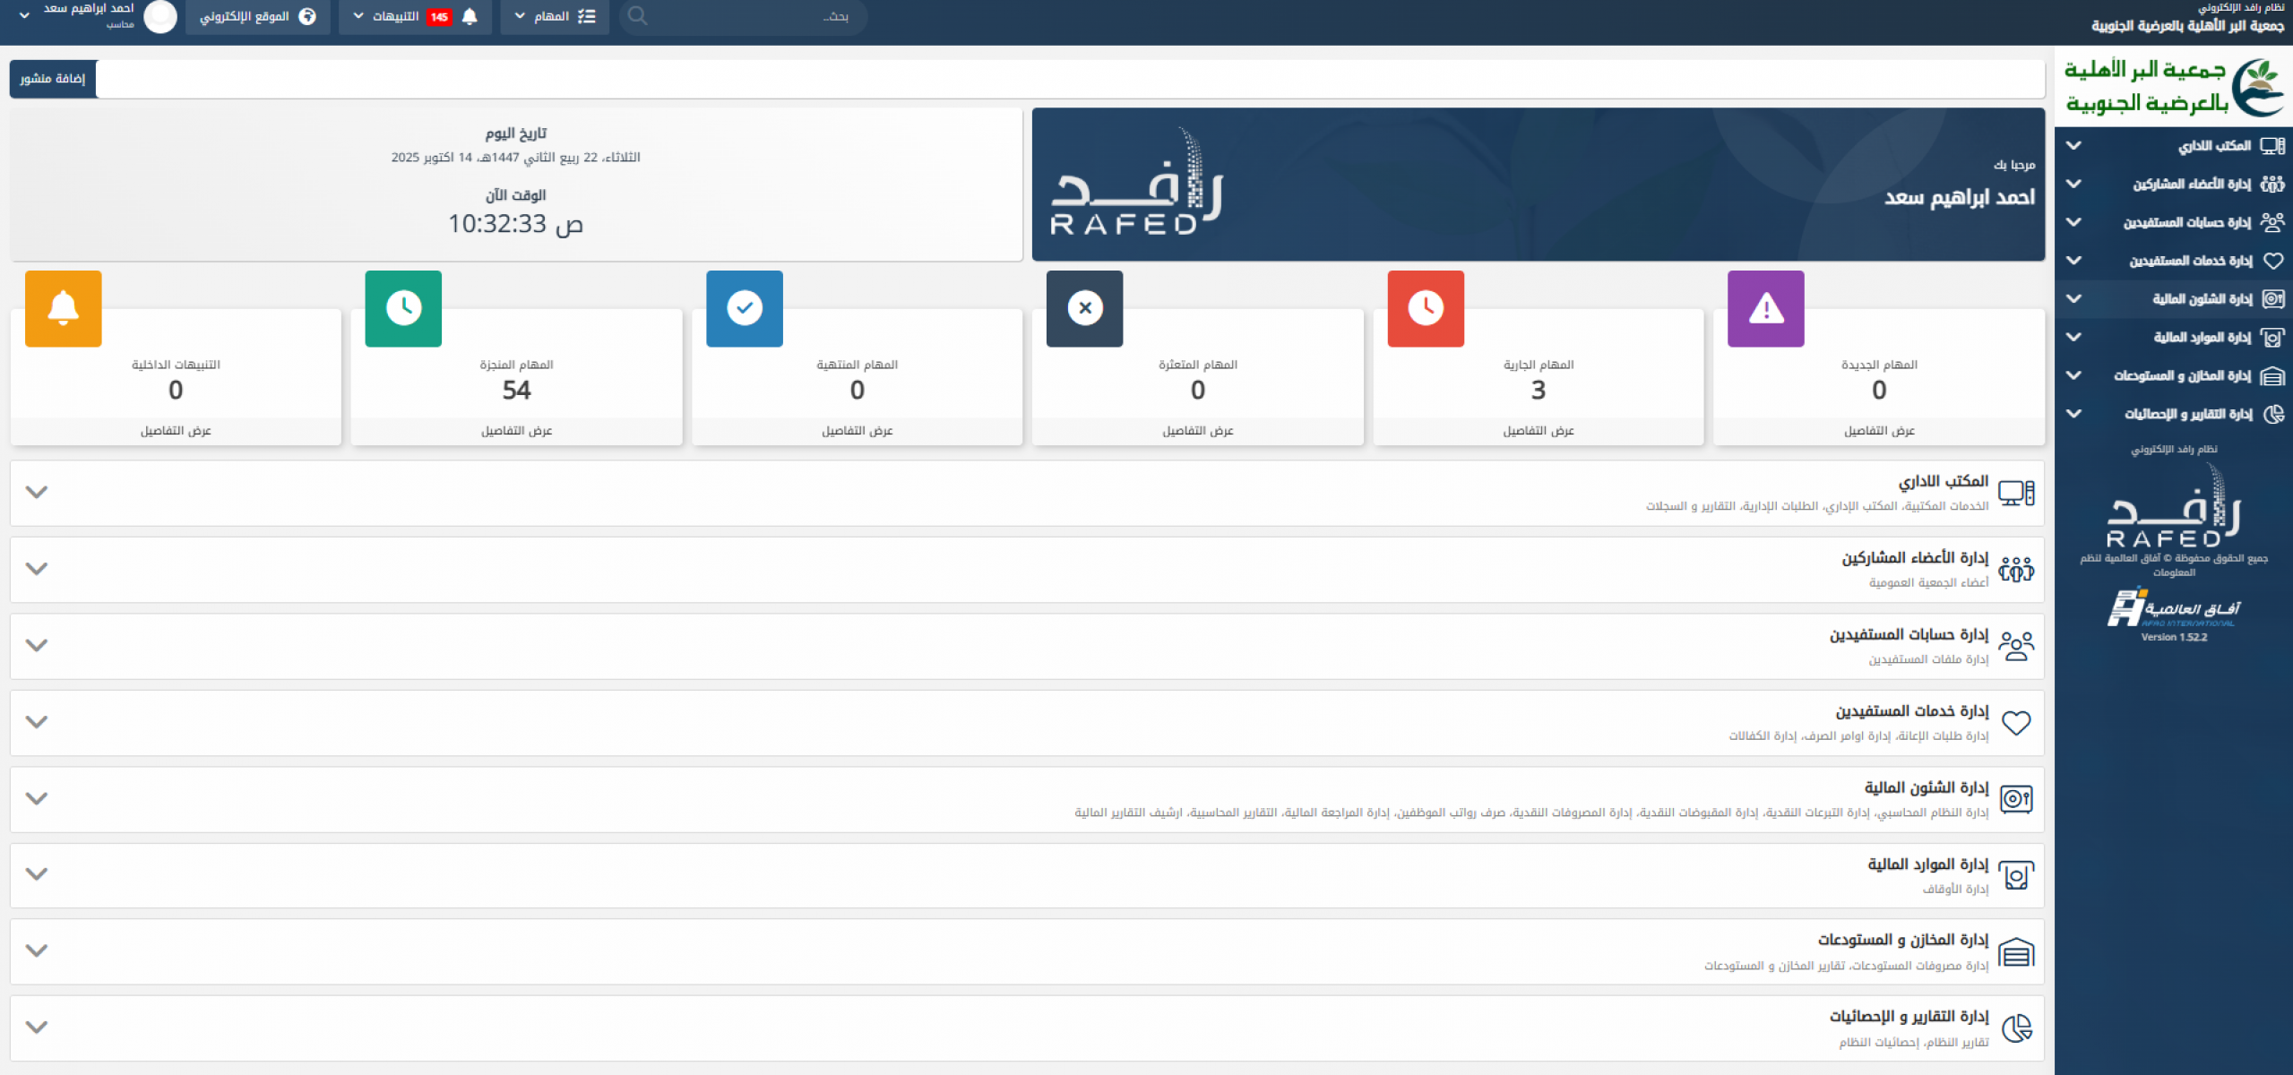Click the إضافة منشور button
Viewport: 2293px width, 1075px height.
pos(53,79)
